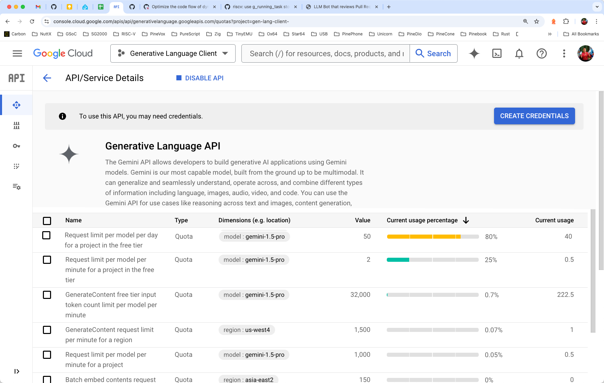Close the LLM Bot tab
The height and width of the screenshot is (383, 604).
[377, 7]
